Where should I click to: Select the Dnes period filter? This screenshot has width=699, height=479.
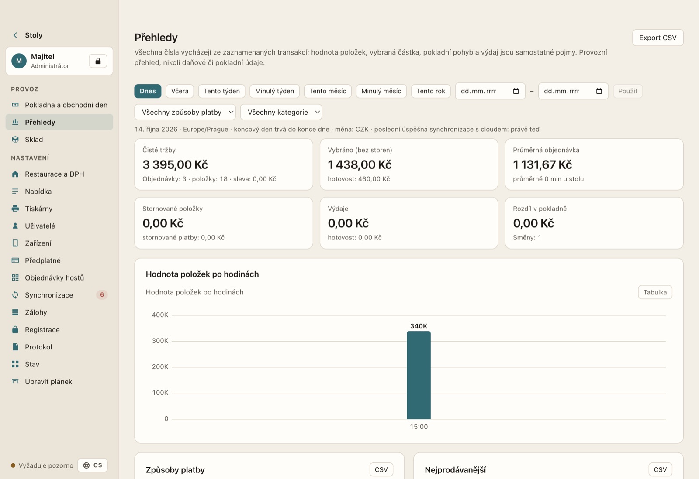[x=148, y=91]
